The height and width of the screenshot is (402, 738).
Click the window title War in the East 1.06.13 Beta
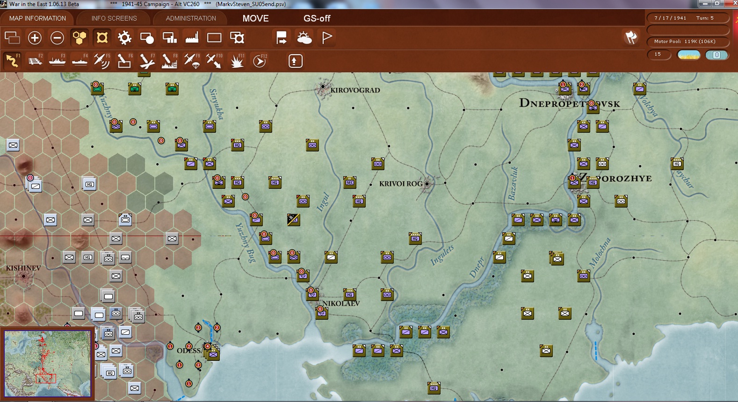44,4
